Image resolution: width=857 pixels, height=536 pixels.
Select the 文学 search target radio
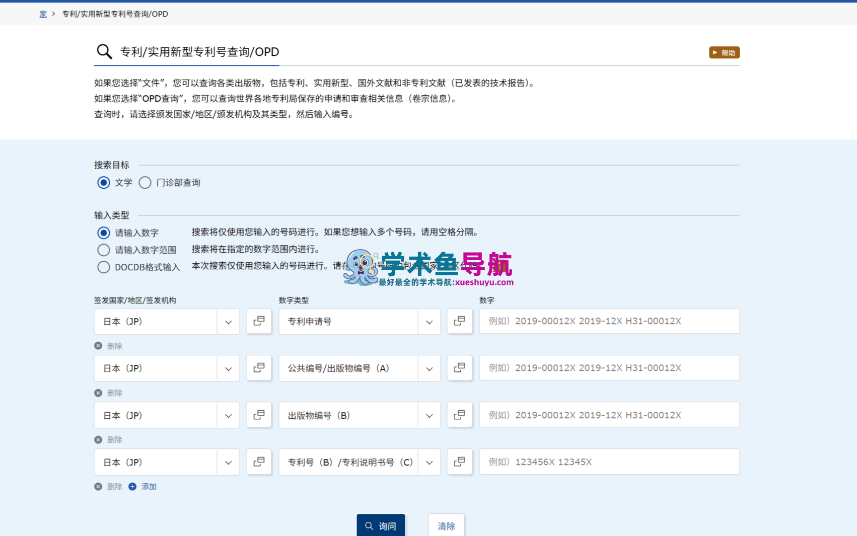tap(104, 183)
